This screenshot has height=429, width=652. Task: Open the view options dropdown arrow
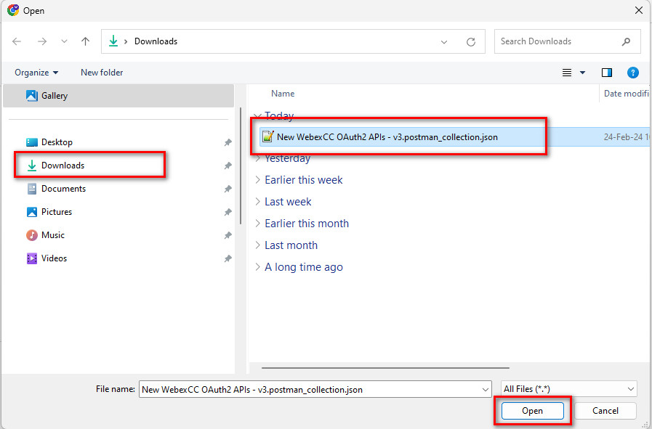coord(582,73)
